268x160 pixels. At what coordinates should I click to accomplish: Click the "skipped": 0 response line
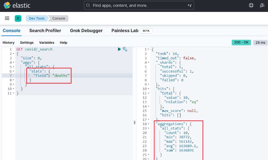tap(173, 76)
